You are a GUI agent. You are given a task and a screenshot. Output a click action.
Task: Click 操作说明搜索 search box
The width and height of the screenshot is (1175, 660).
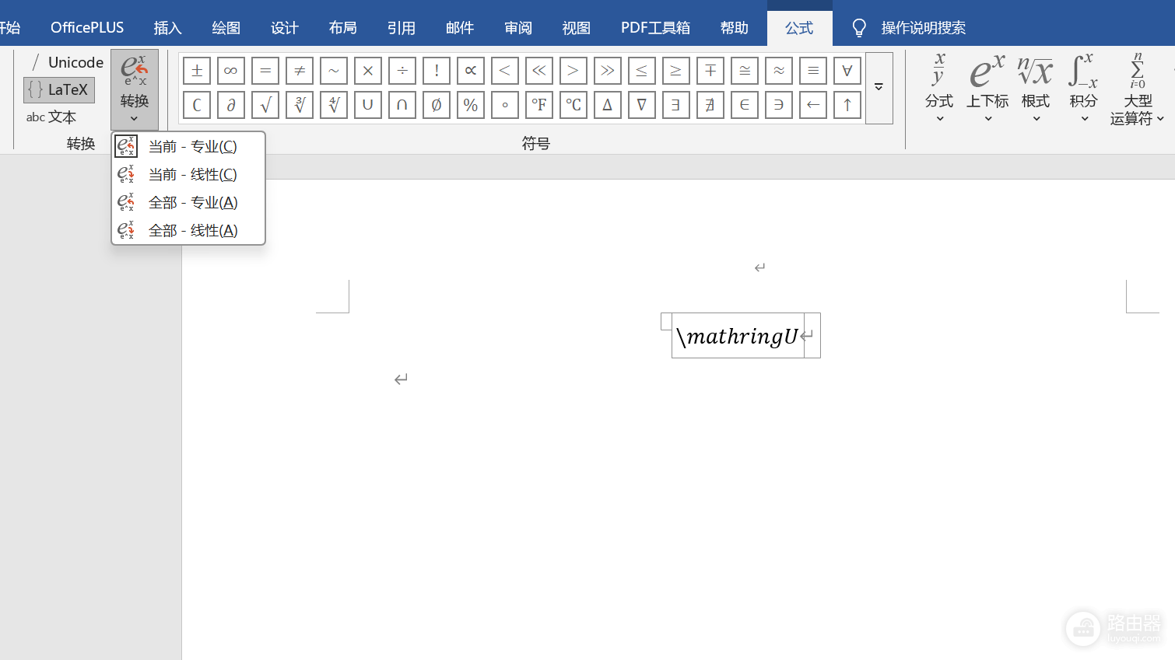coord(923,28)
